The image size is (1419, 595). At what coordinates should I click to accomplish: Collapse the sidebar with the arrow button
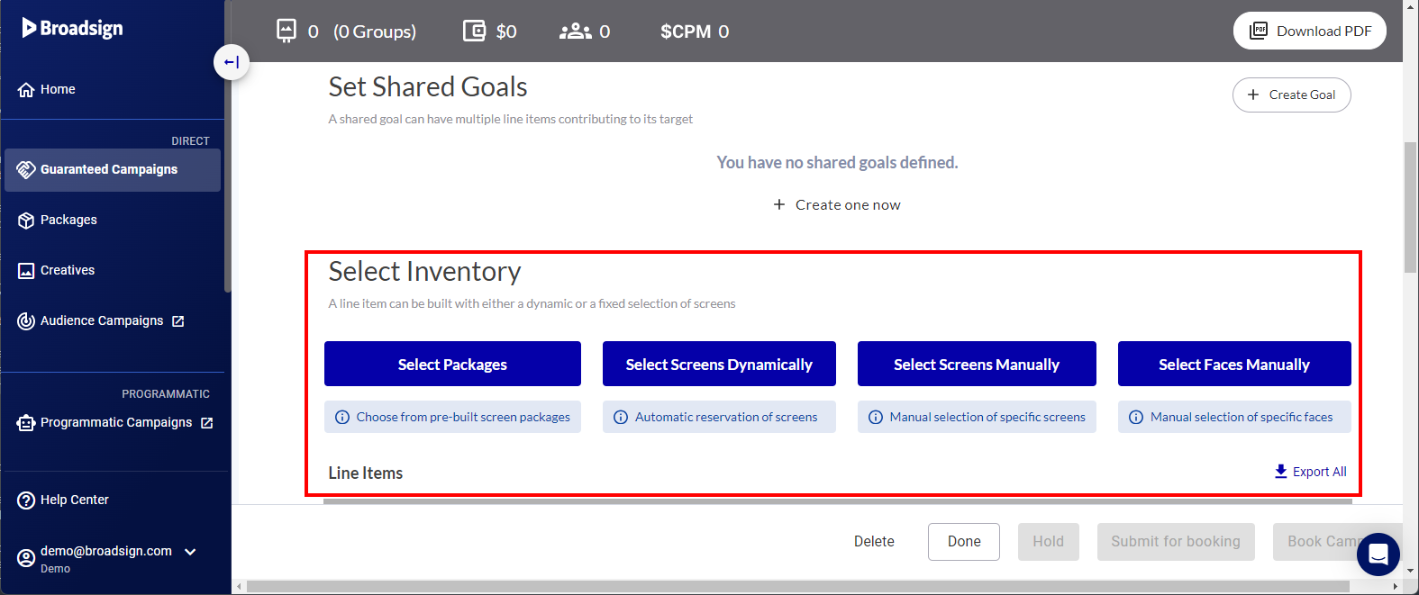pyautogui.click(x=232, y=62)
